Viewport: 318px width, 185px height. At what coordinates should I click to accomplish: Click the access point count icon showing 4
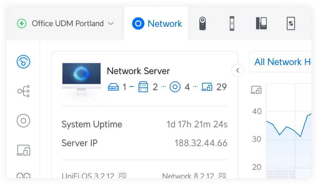[x=175, y=87]
